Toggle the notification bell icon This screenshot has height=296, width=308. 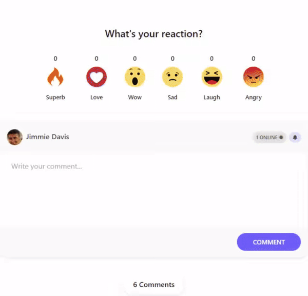pos(295,137)
